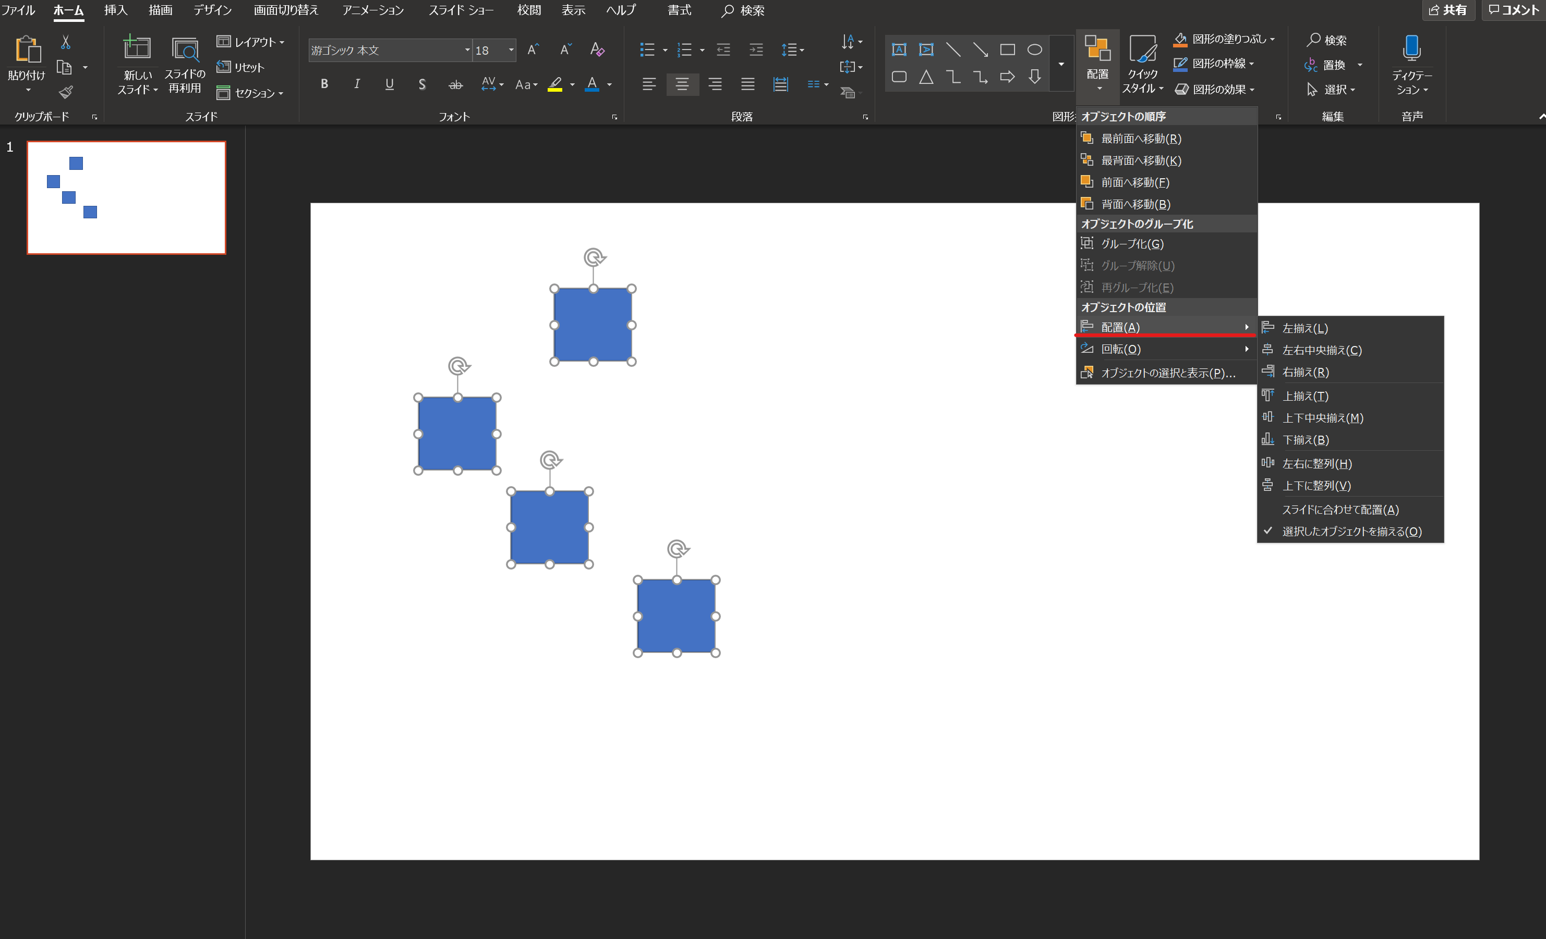Click the center text alignment icon

pyautogui.click(x=682, y=84)
